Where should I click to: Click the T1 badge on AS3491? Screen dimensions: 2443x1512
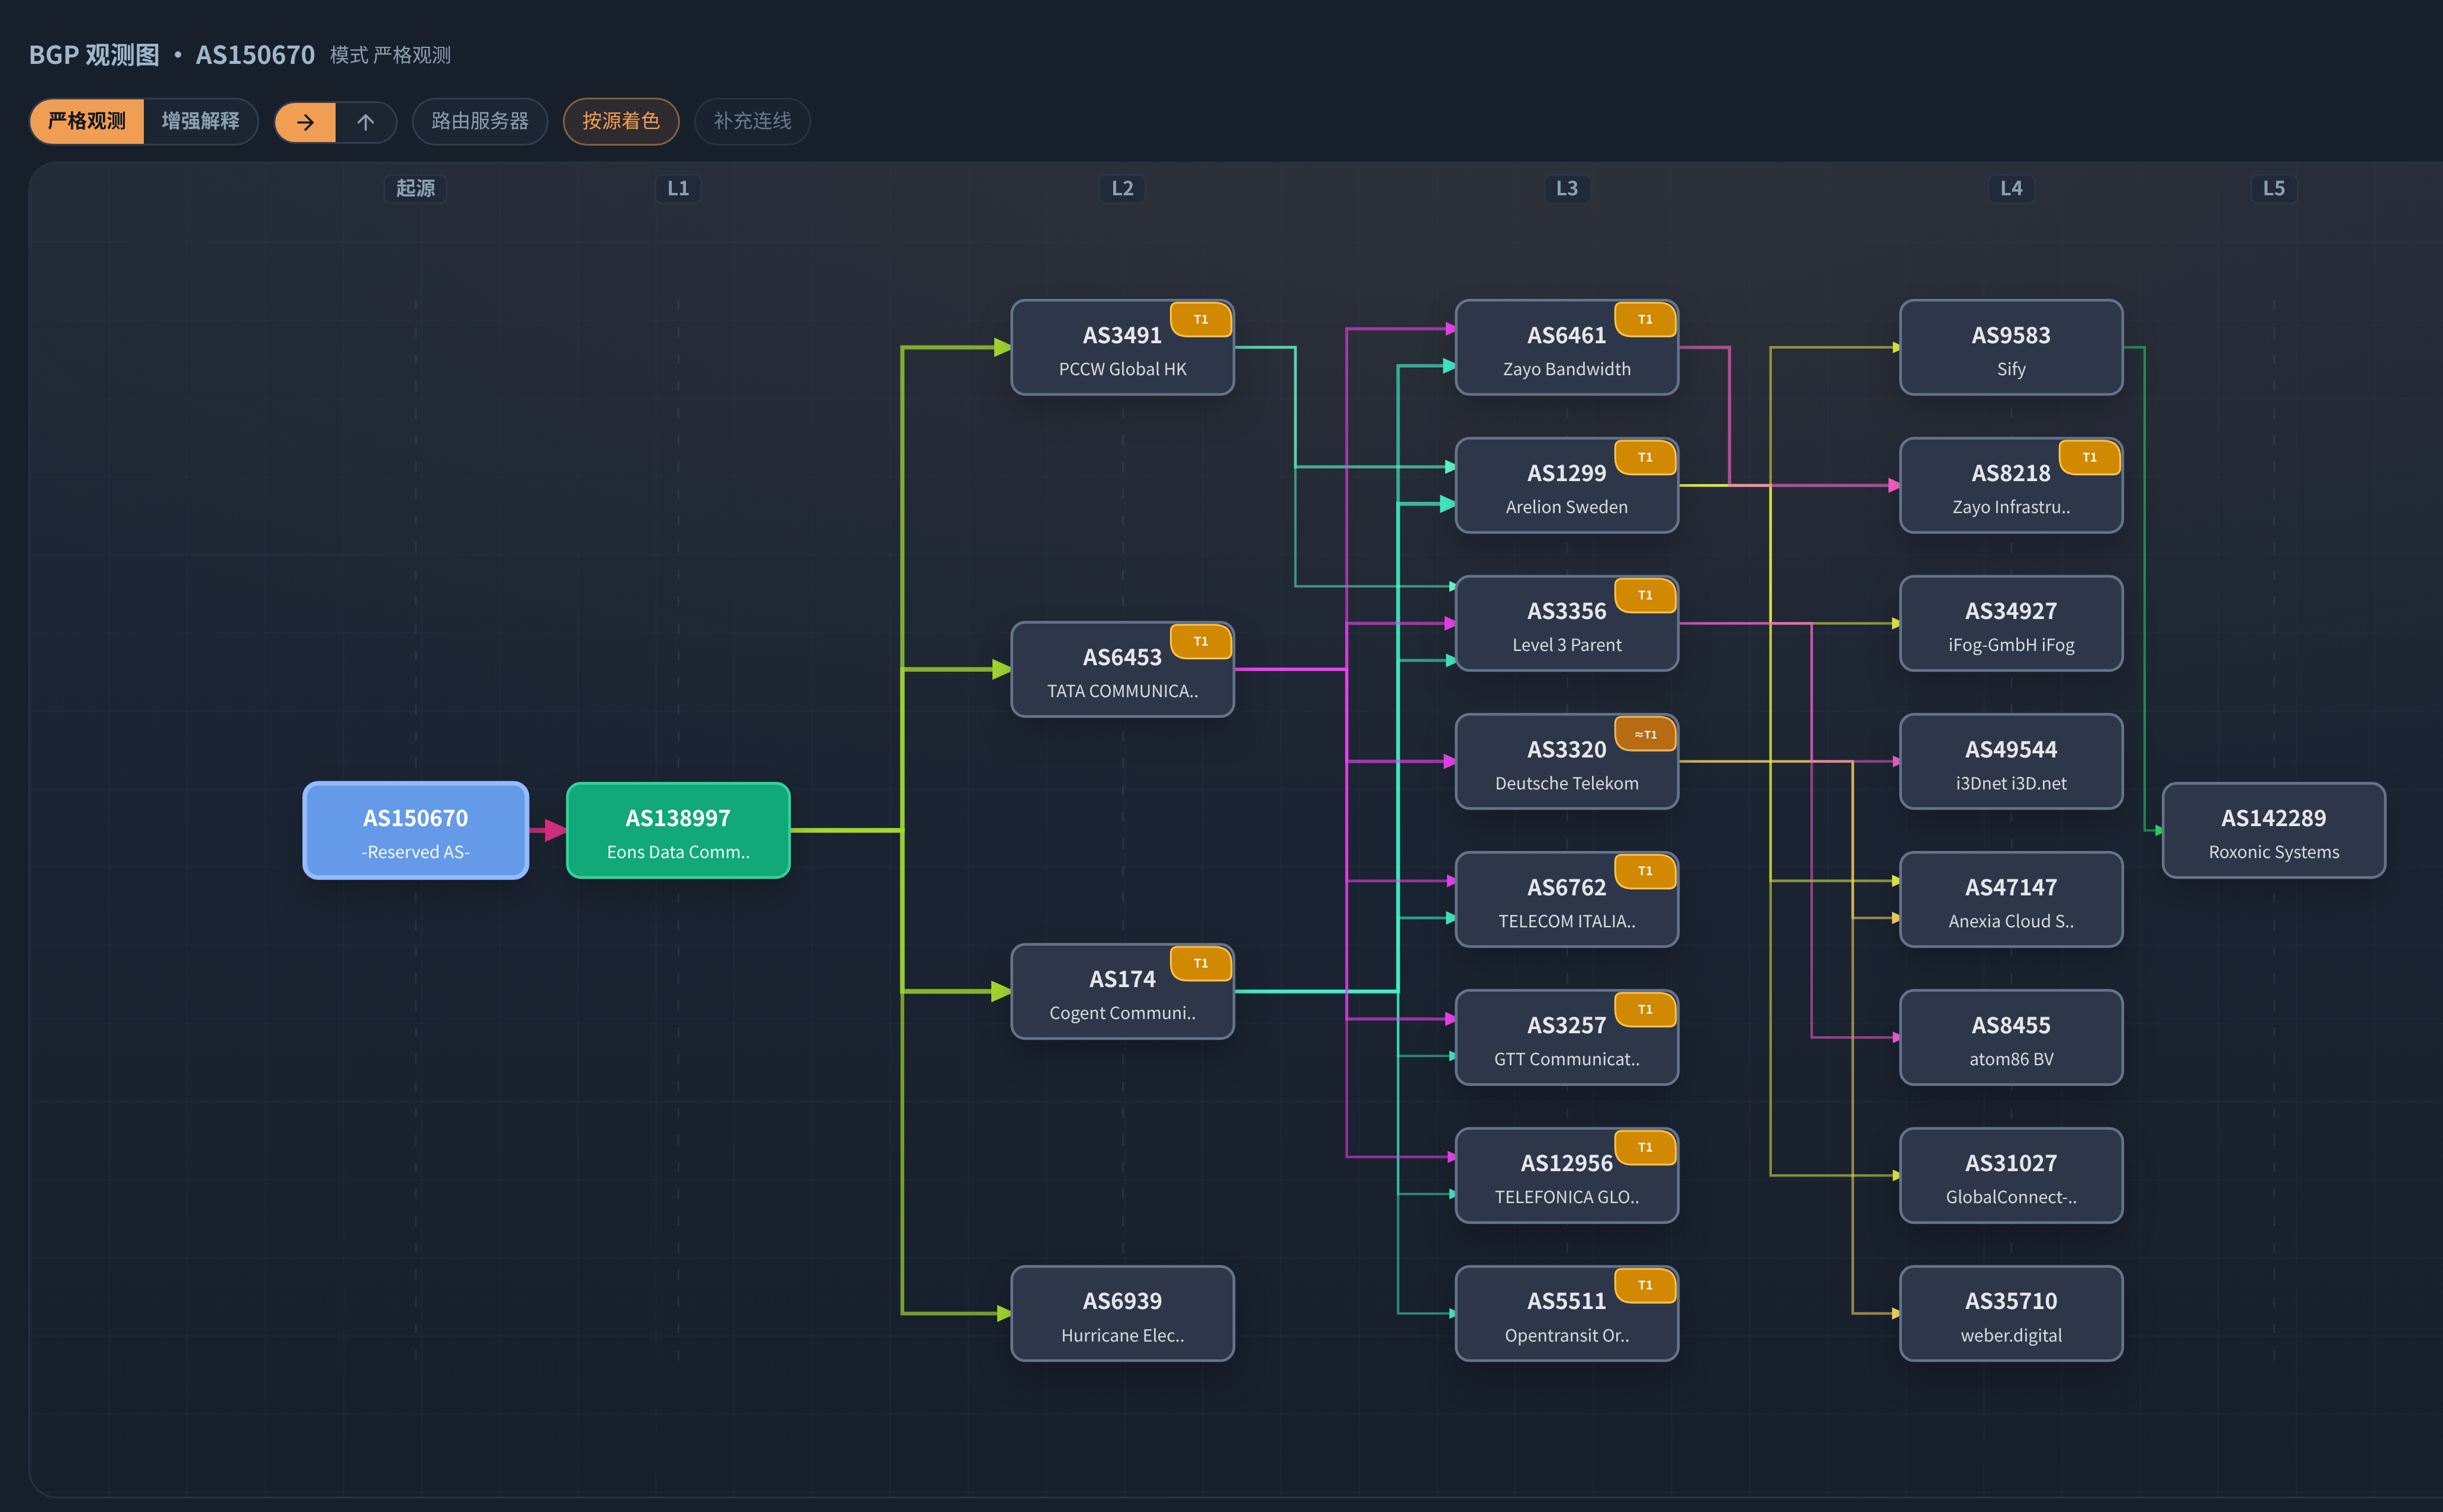click(x=1200, y=319)
